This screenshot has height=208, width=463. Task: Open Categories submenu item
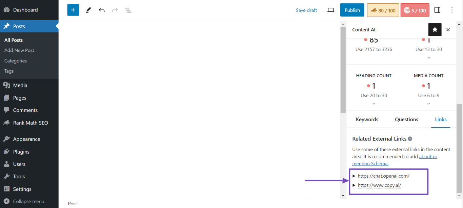click(16, 61)
